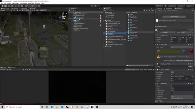Open the PlayMaker menu

coord(31,3)
